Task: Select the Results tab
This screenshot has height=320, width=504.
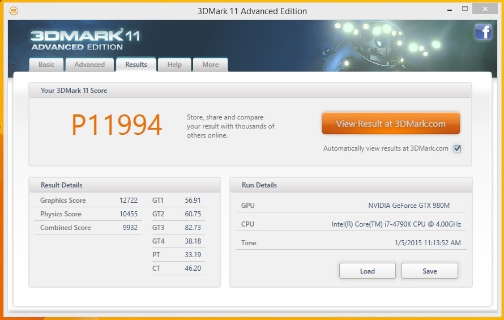Action: pos(136,65)
